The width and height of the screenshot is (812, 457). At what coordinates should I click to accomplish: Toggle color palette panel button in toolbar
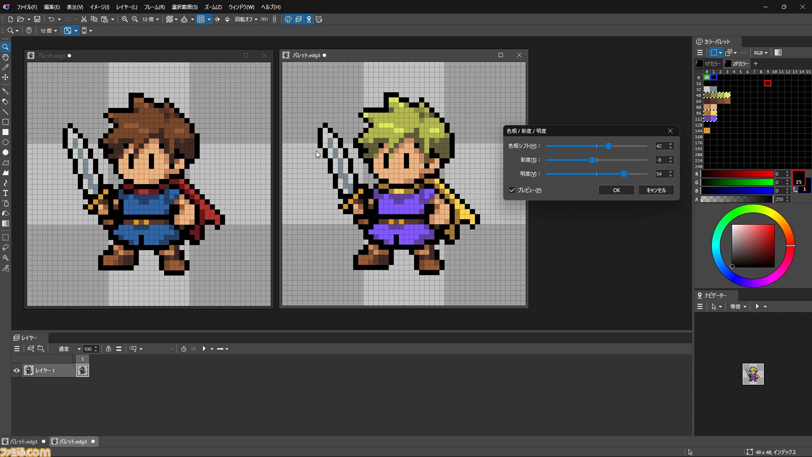click(x=288, y=19)
